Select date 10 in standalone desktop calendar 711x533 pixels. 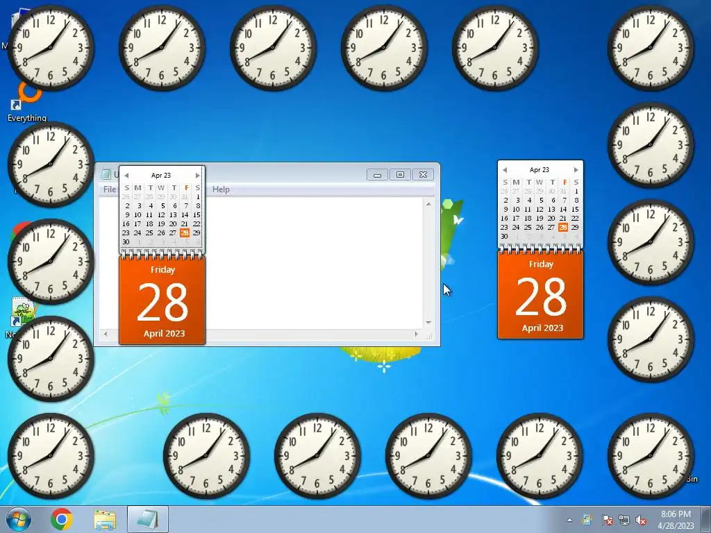click(x=516, y=210)
